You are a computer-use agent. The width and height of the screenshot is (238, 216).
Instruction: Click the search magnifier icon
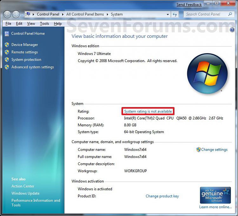(230, 14)
